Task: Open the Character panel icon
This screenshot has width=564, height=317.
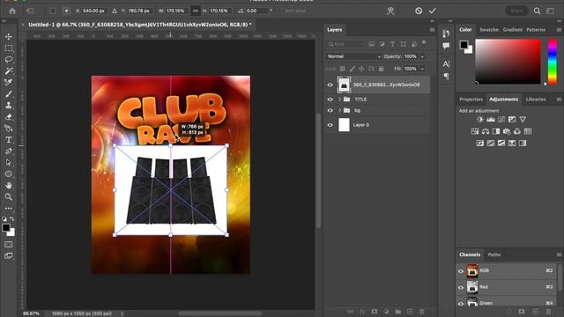Action: (x=446, y=64)
